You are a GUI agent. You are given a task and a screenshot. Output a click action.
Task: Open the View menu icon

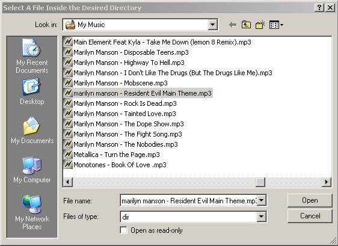[x=276, y=25]
